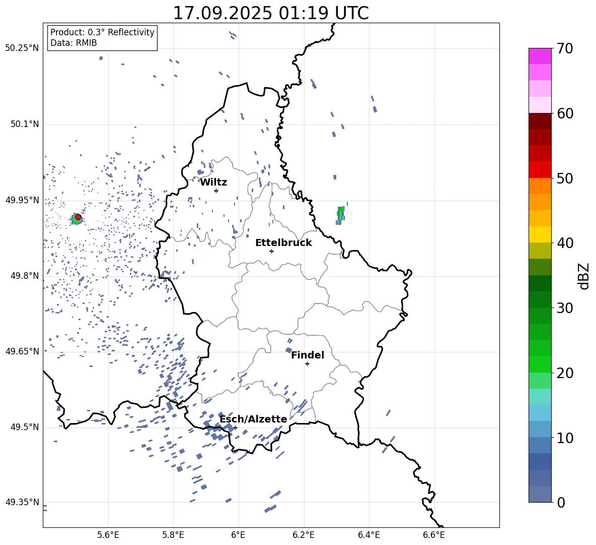Click the Ettelbruck cross marker

click(271, 251)
